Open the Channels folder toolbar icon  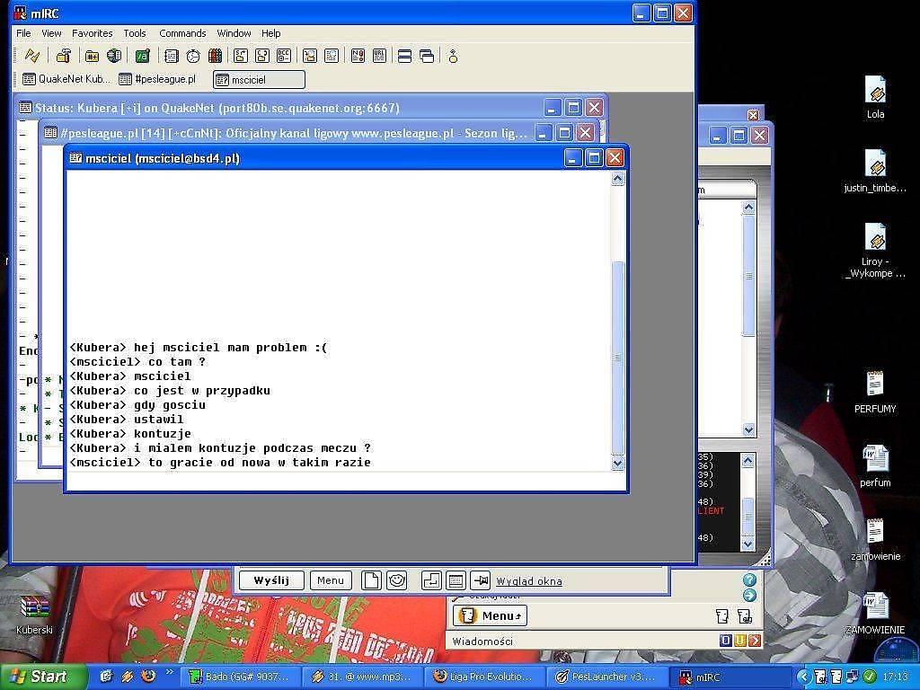(93, 56)
